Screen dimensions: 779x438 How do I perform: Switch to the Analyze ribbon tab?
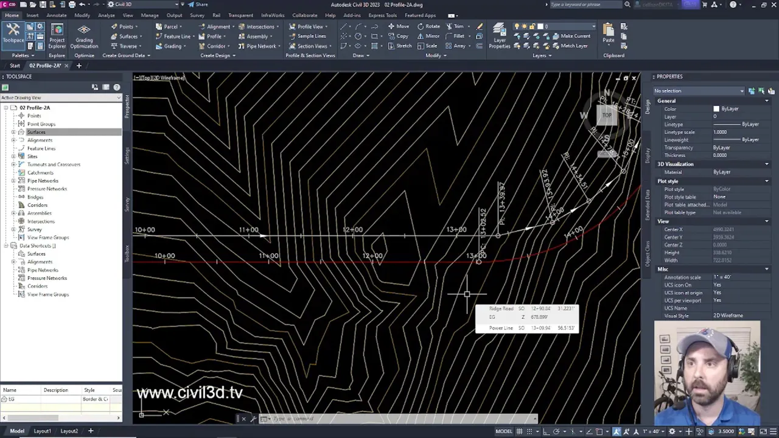107,15
